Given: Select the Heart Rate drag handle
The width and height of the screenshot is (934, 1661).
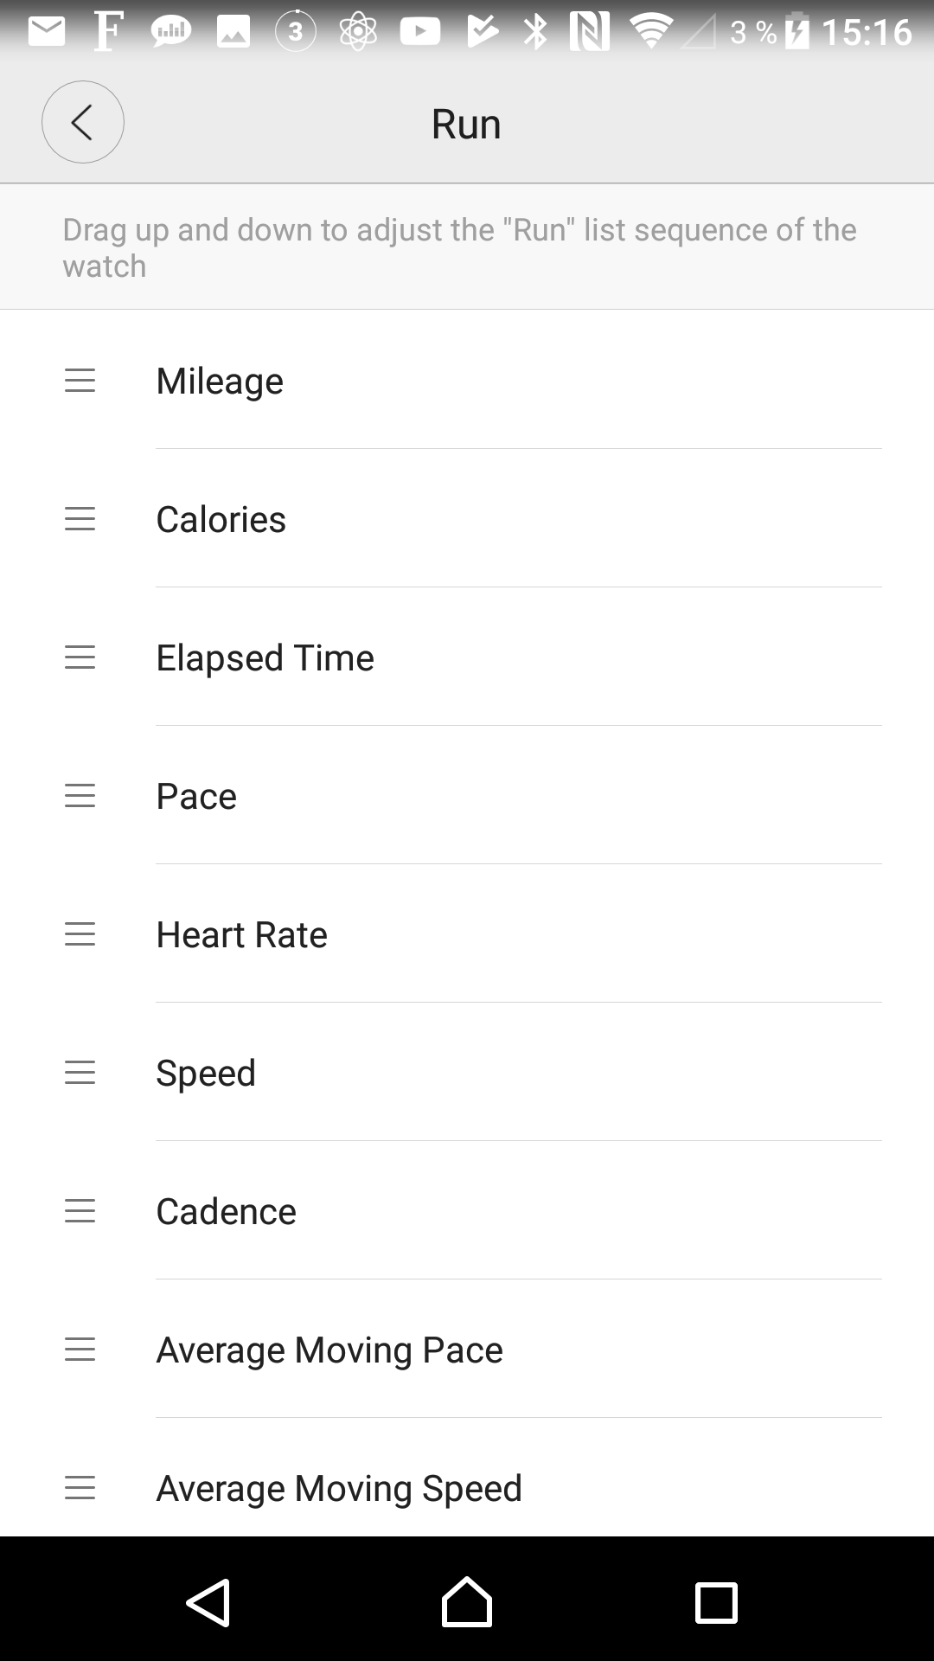Looking at the screenshot, I should 80,934.
